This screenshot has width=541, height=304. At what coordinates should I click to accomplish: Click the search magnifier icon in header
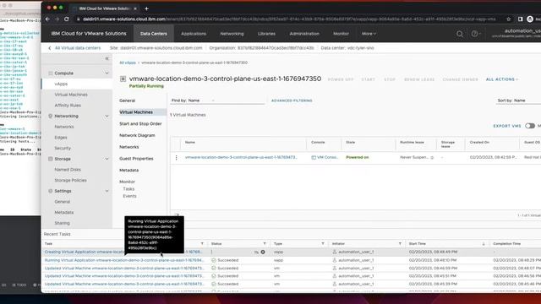click(460, 34)
